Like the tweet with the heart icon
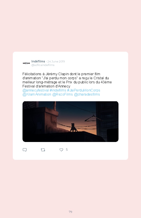 click(x=61, y=150)
